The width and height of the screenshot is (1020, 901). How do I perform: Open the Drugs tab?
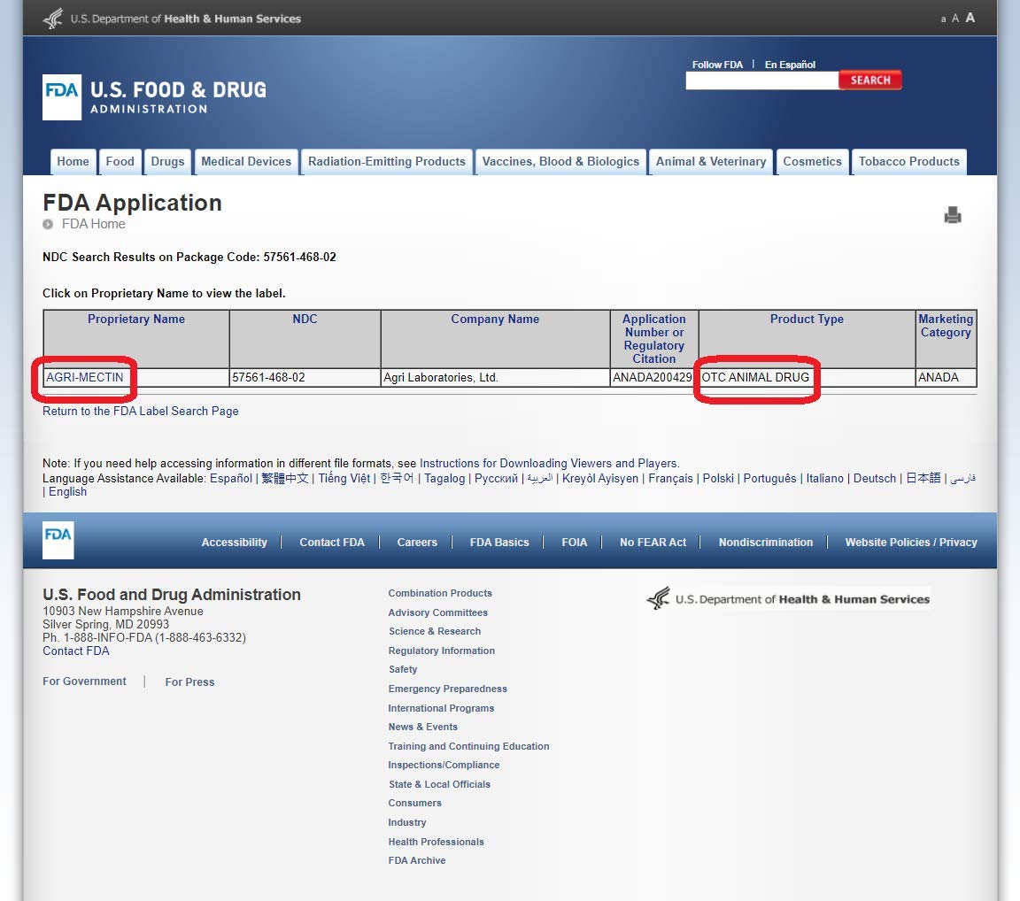click(167, 162)
